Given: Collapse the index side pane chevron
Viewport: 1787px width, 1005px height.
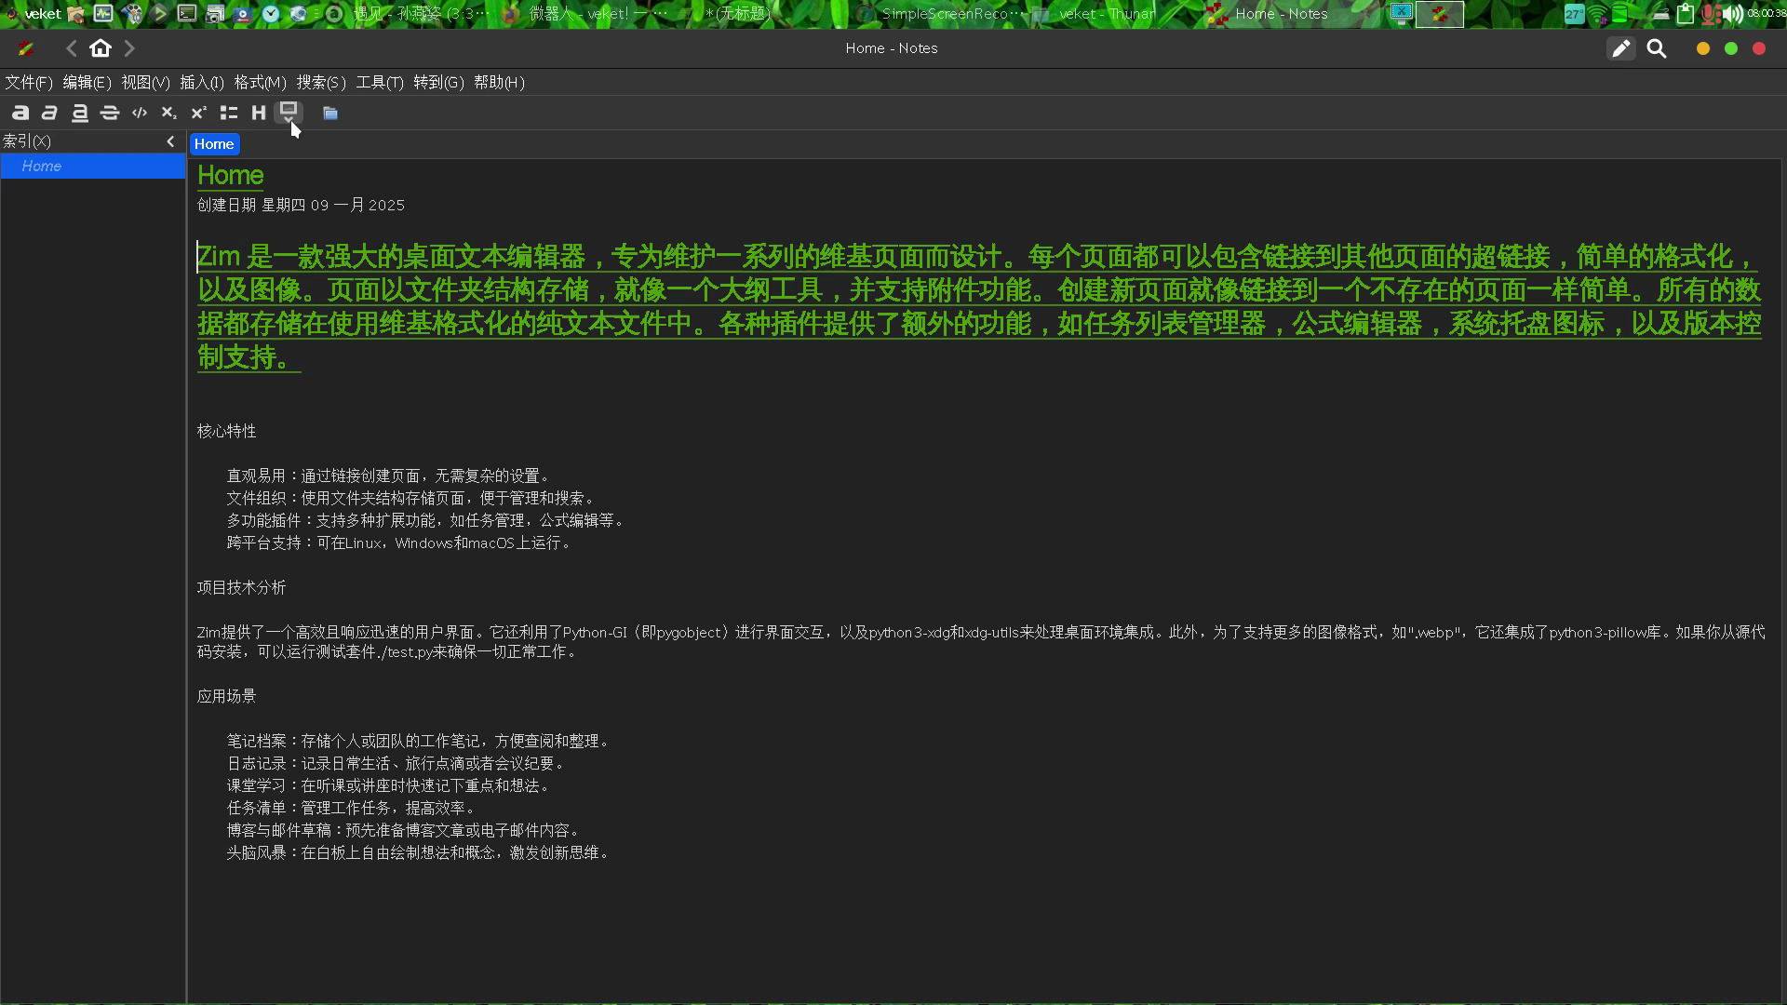Looking at the screenshot, I should pyautogui.click(x=170, y=141).
